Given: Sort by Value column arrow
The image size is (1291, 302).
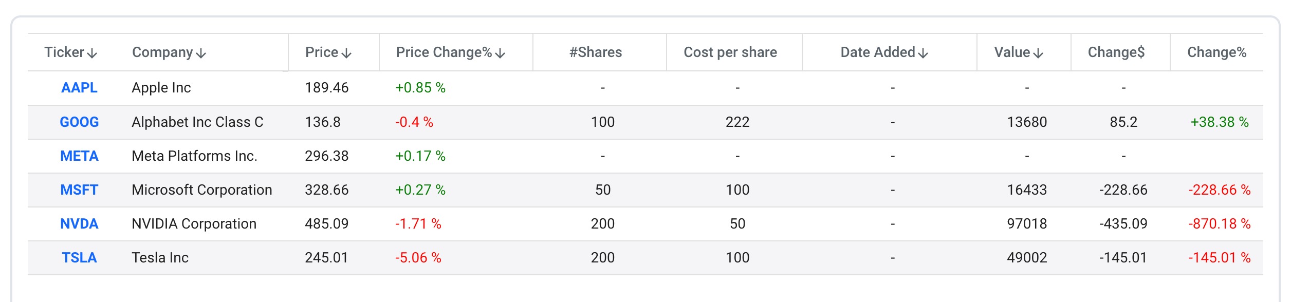Looking at the screenshot, I should click(1038, 53).
